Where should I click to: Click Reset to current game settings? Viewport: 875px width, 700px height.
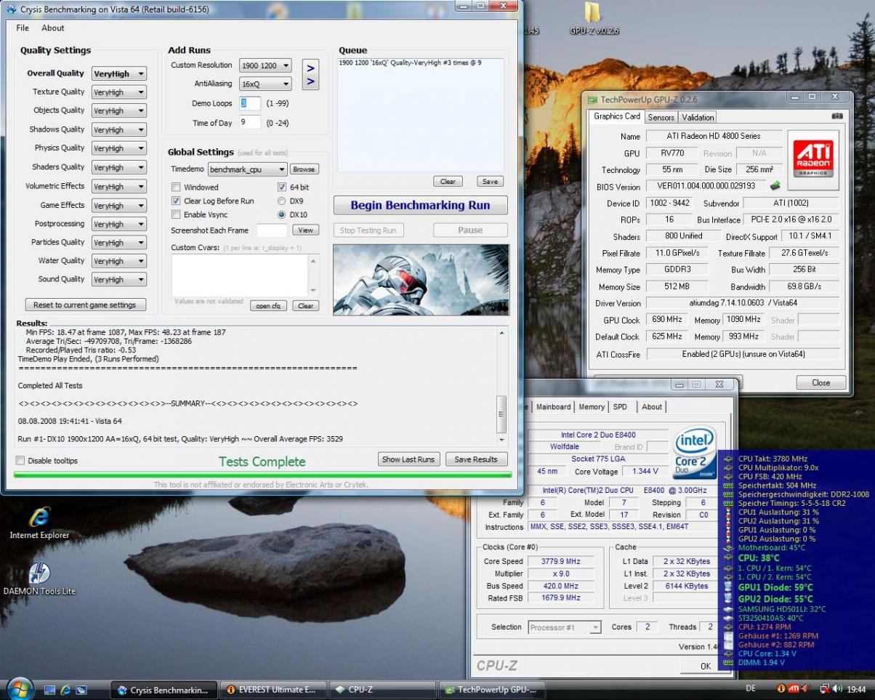click(x=85, y=305)
